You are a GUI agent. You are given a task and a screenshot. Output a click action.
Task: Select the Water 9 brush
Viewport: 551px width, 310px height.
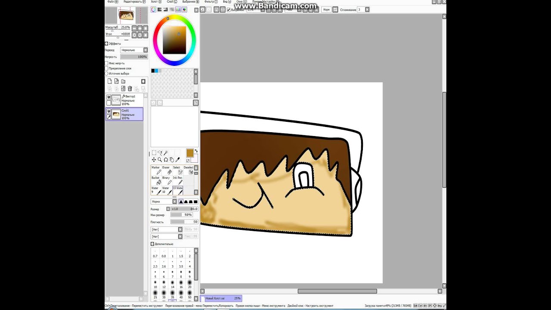(x=156, y=191)
